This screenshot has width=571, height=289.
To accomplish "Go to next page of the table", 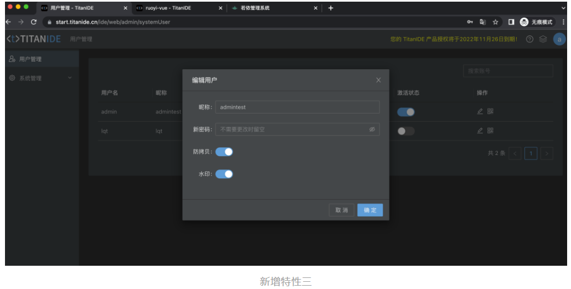I will tap(547, 153).
